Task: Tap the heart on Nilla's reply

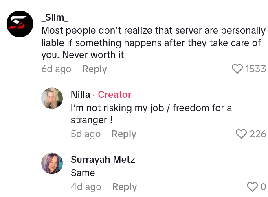Action: (242, 134)
